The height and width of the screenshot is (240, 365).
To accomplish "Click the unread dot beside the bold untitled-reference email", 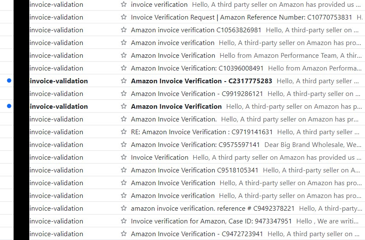I will 9,106.
